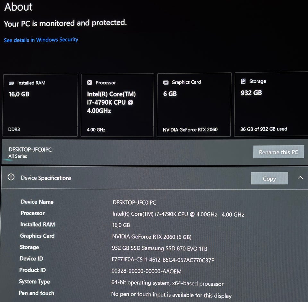Click the Product ID label
Screen dimensions: 308x302
(x=32, y=270)
